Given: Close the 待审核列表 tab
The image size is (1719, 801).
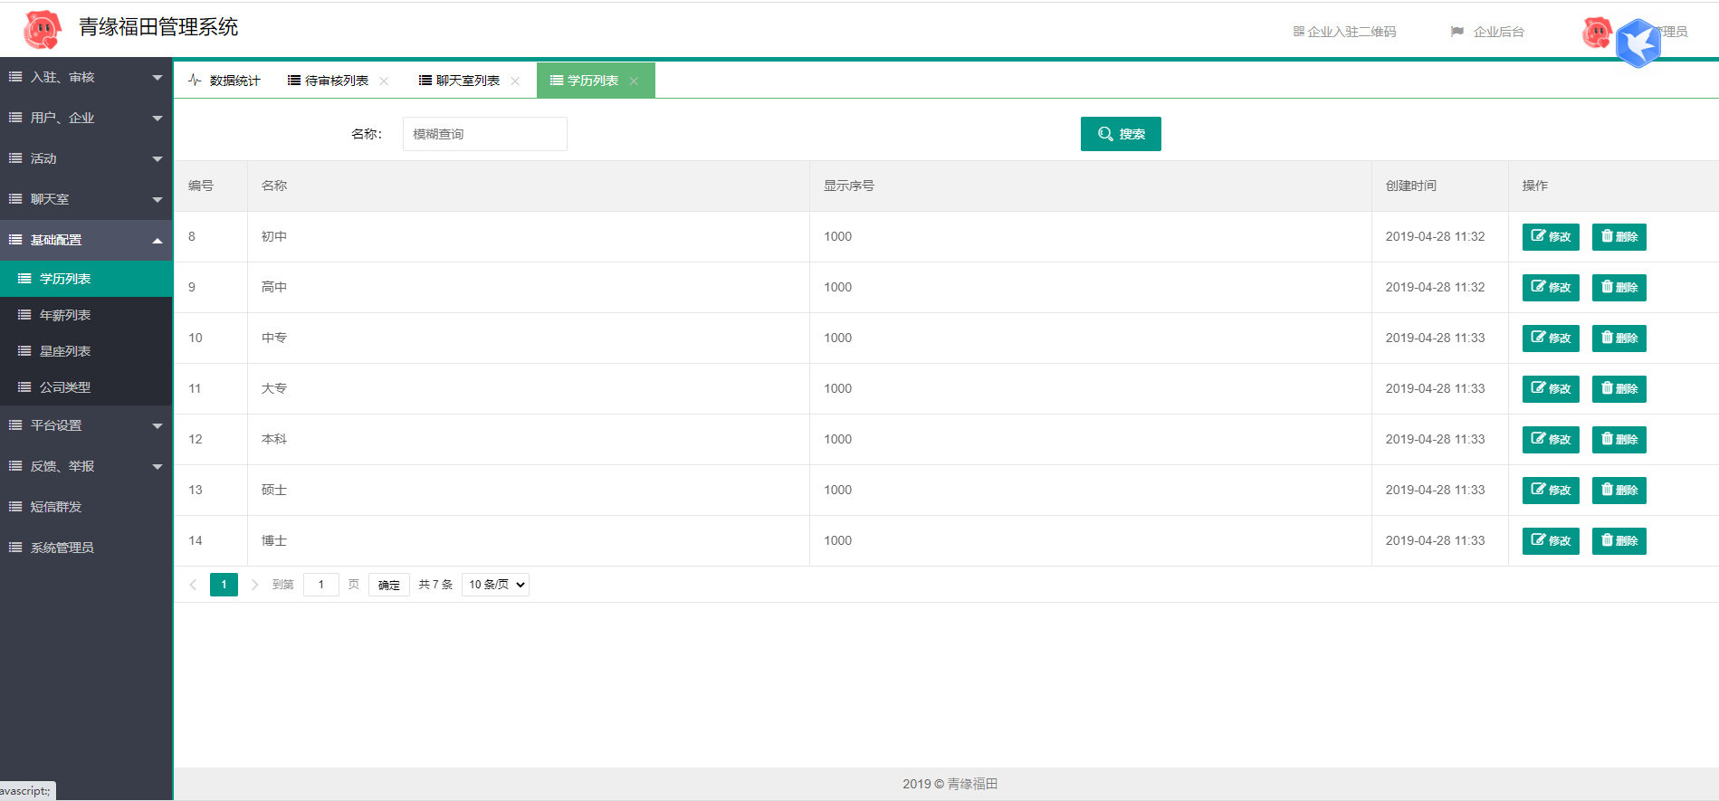Looking at the screenshot, I should [384, 81].
